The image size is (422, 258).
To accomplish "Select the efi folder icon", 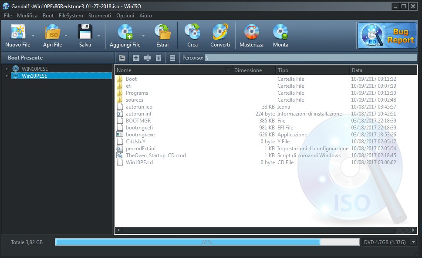I will tap(120, 86).
